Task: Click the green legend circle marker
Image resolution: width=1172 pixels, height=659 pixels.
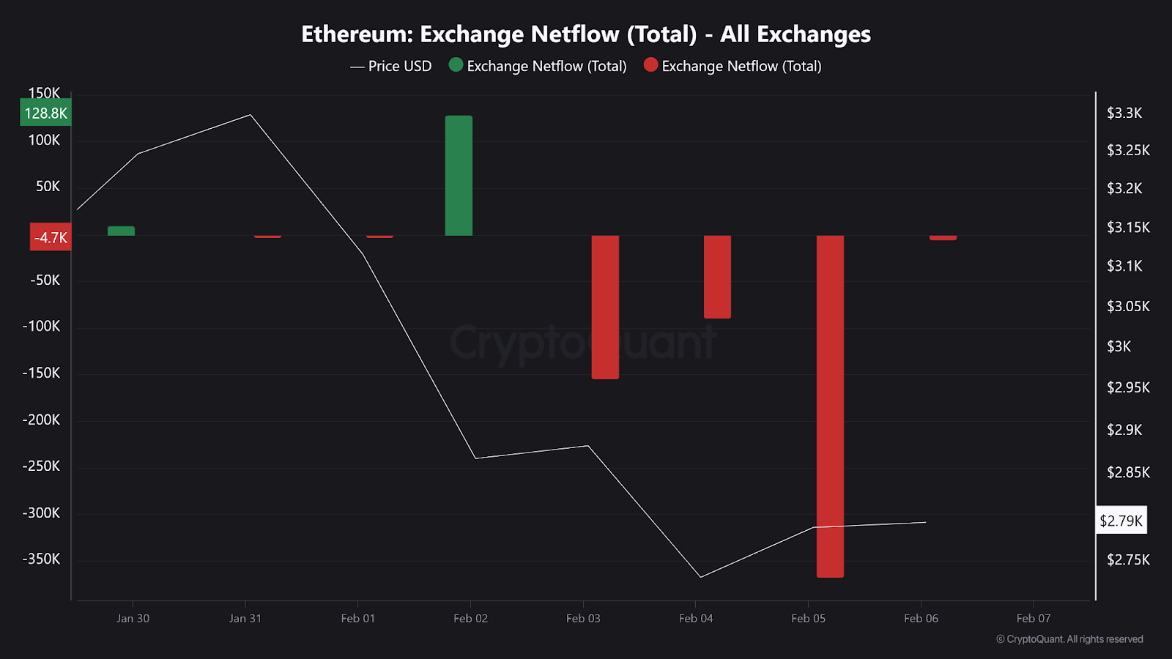Action: 456,65
